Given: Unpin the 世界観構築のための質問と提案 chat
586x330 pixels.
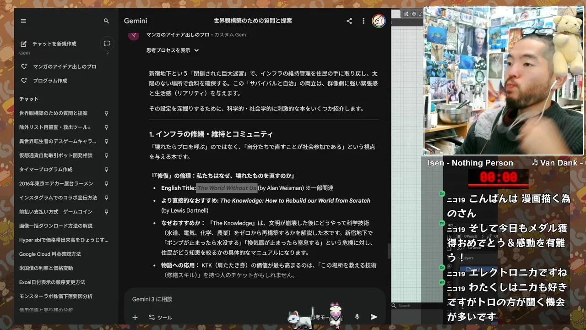Looking at the screenshot, I should tap(106, 113).
